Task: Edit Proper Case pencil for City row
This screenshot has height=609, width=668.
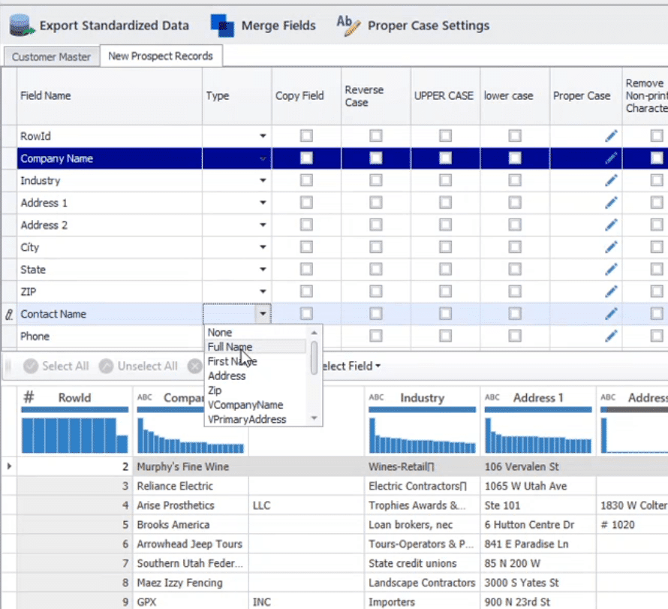Action: pos(611,247)
